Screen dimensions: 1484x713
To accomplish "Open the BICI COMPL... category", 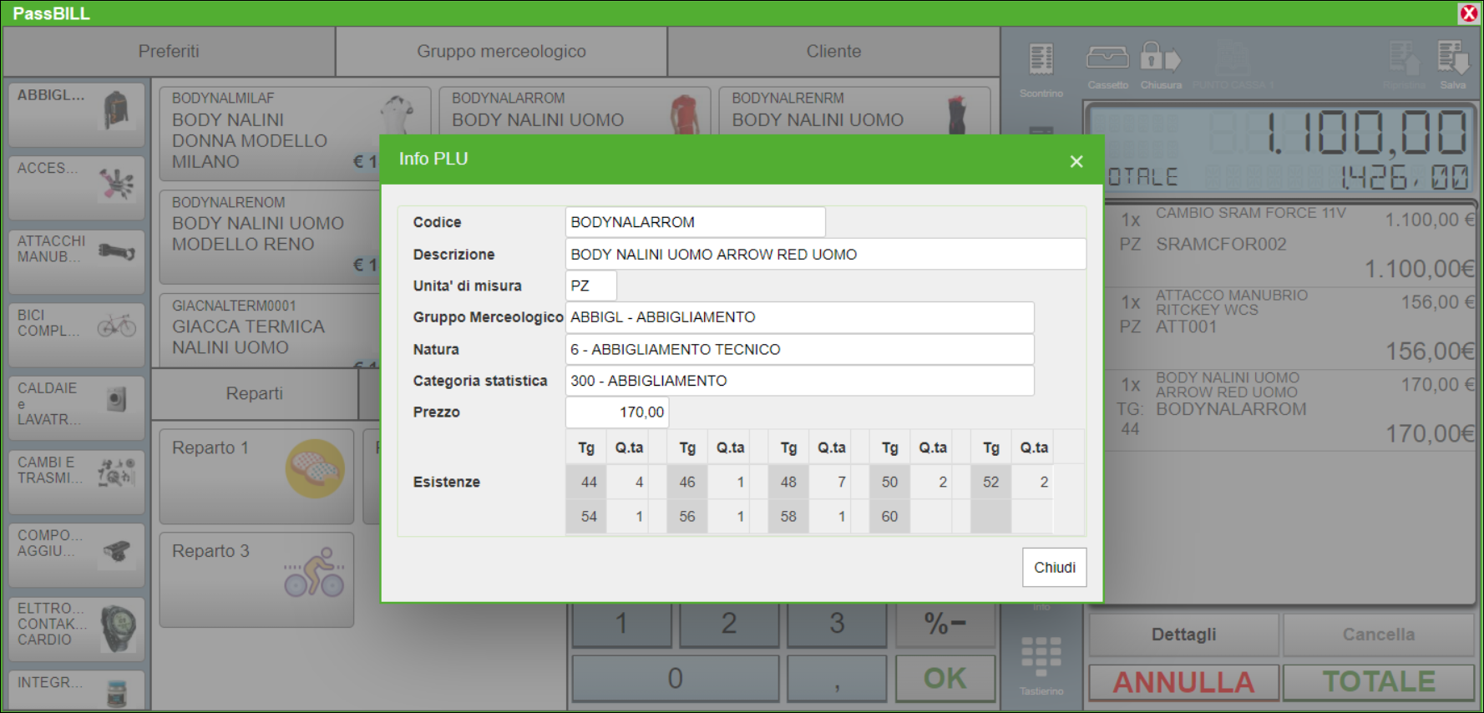I will coord(77,334).
